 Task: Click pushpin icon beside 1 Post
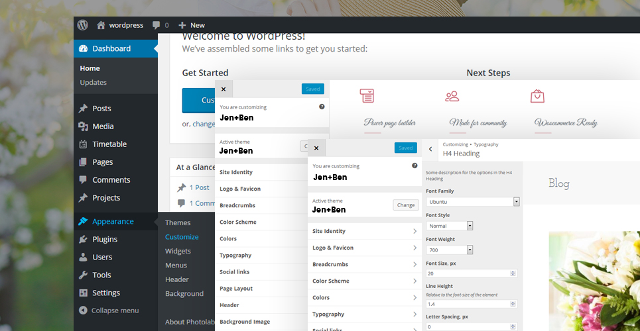pos(181,188)
